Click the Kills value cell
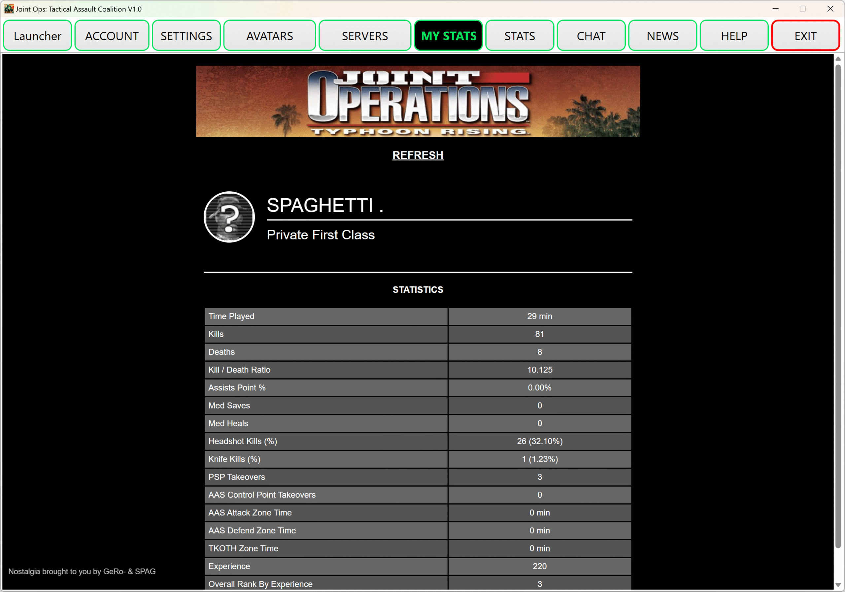The height and width of the screenshot is (592, 845). pyautogui.click(x=539, y=334)
